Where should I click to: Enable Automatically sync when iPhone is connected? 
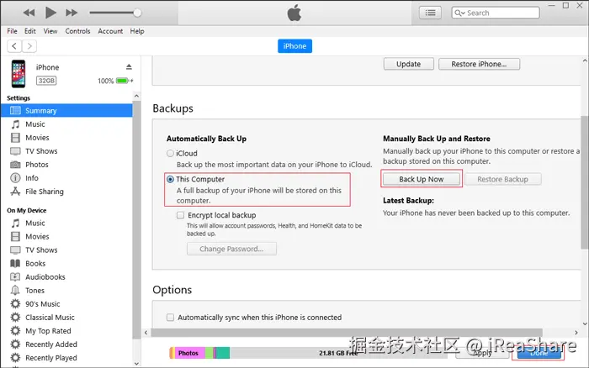coord(170,318)
